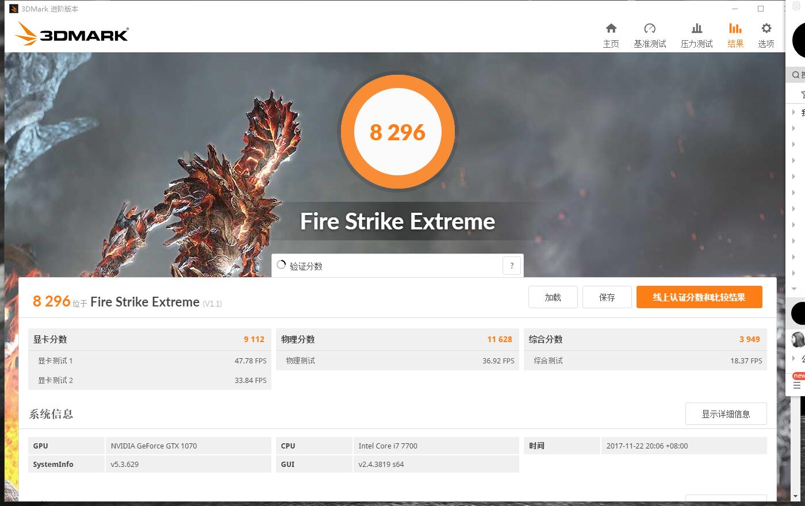Select the 结果 results tab
The height and width of the screenshot is (506, 805).
(x=735, y=36)
